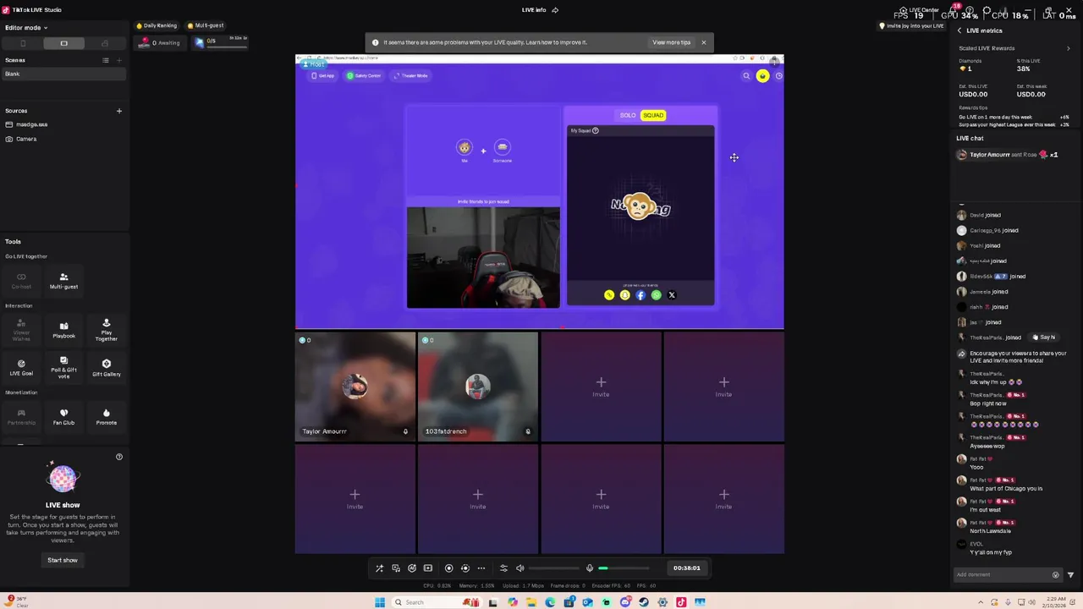Viewport: 1083px width, 609px height.
Task: Open the audio mixer settings icon
Action: tap(503, 568)
